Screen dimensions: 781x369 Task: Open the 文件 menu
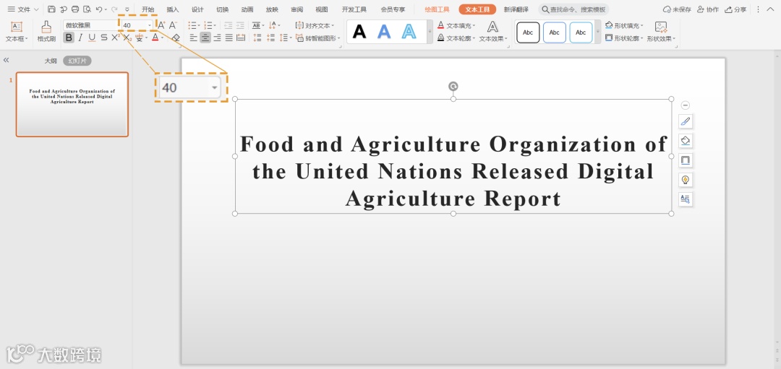[x=23, y=9]
